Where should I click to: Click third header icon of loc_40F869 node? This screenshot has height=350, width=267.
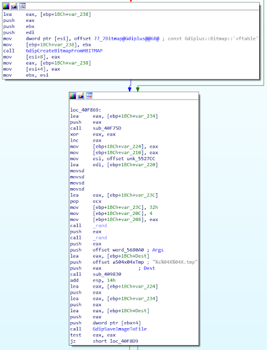point(89,96)
